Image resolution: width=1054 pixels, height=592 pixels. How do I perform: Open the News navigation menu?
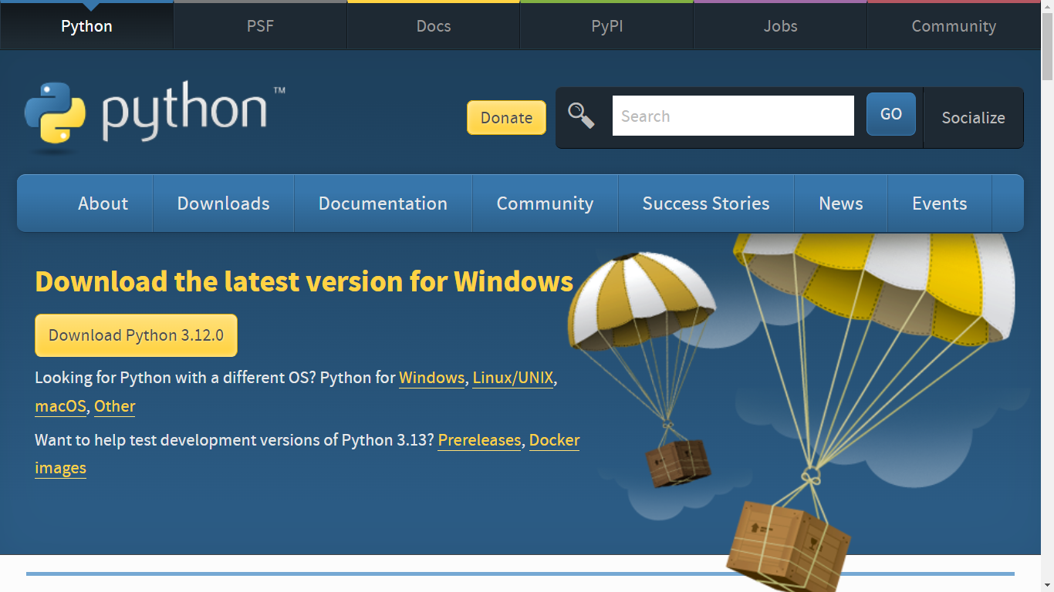841,203
